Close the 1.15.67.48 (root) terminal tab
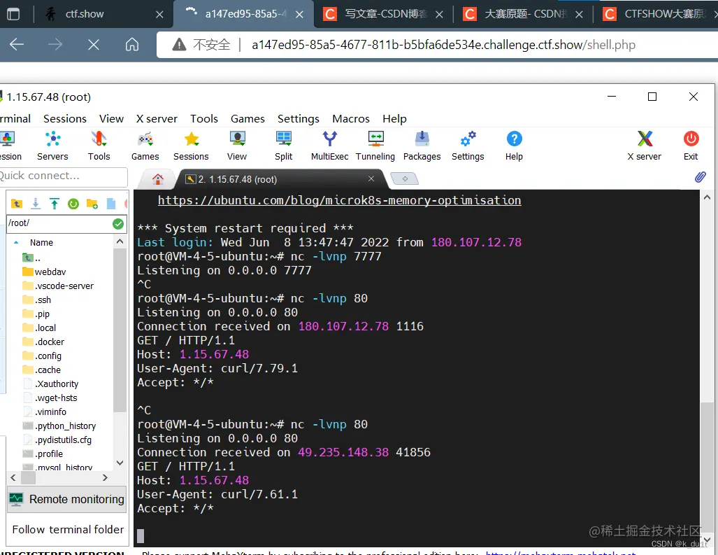Viewport: 718px width, 555px height. pos(371,178)
